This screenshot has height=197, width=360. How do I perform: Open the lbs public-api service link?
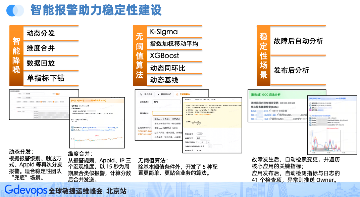(x=263, y=115)
